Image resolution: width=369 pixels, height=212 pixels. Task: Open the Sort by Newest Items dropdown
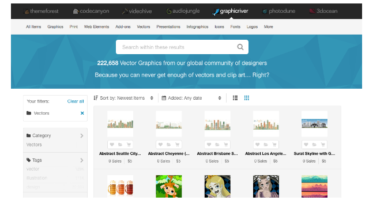coord(123,98)
